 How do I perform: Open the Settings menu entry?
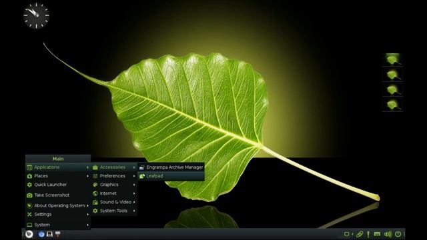[x=58, y=215]
